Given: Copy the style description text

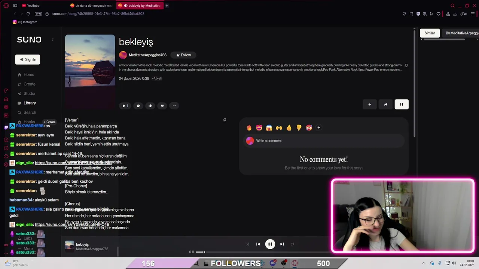Looking at the screenshot, I should [406, 65].
